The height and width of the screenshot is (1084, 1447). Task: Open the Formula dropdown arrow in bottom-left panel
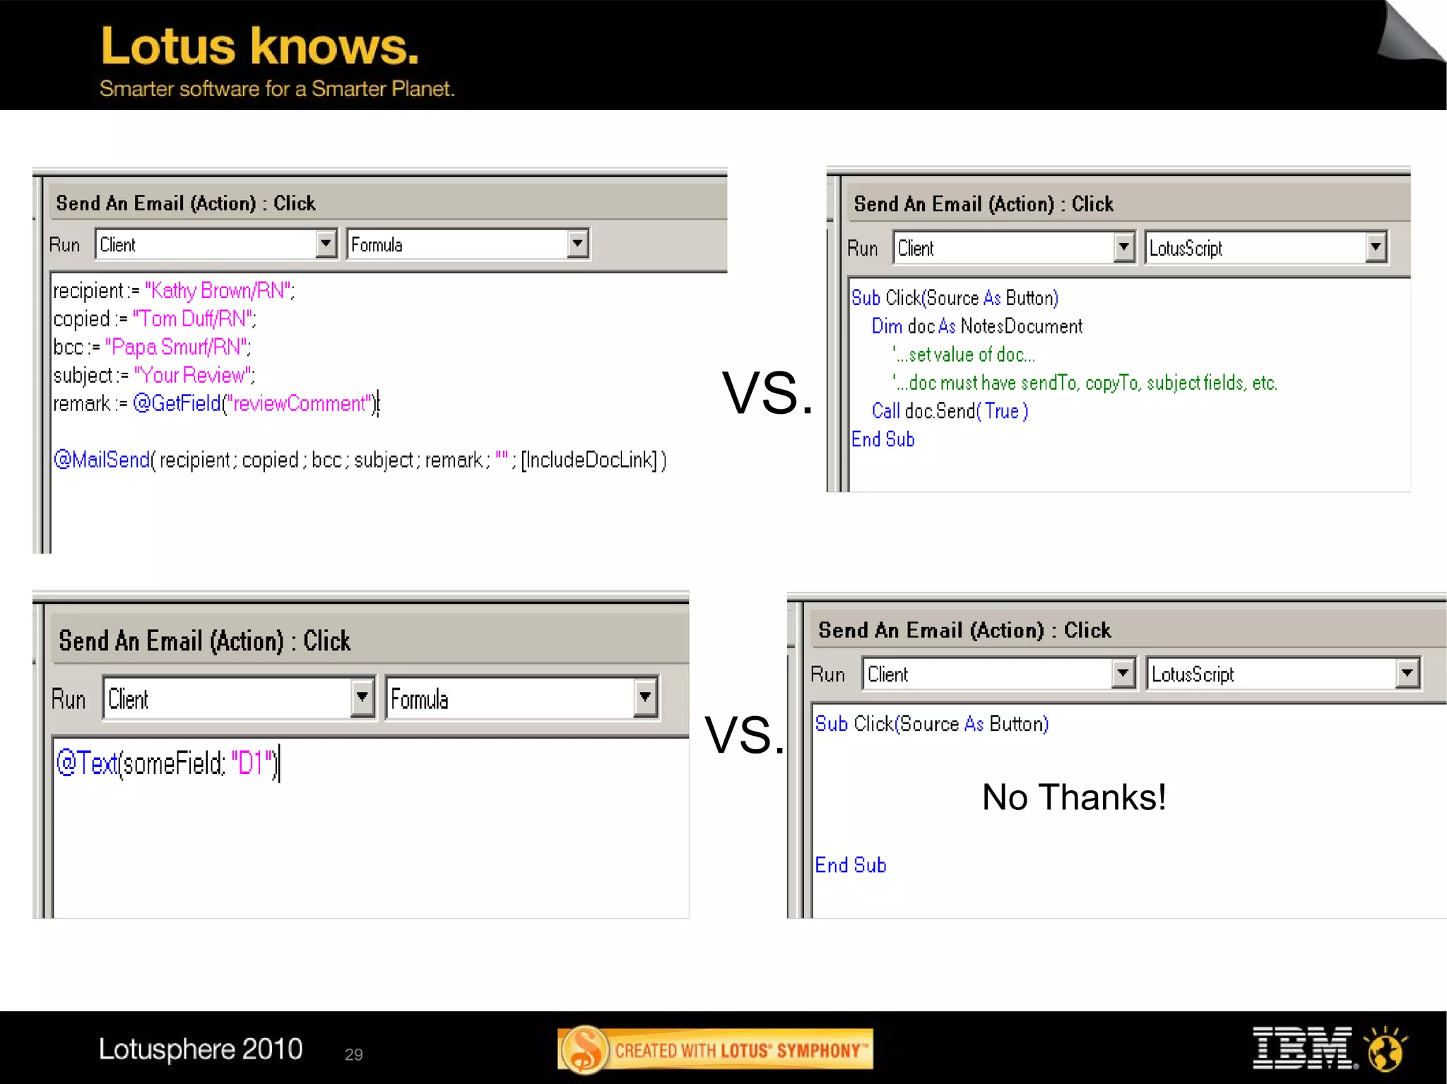[x=645, y=698]
